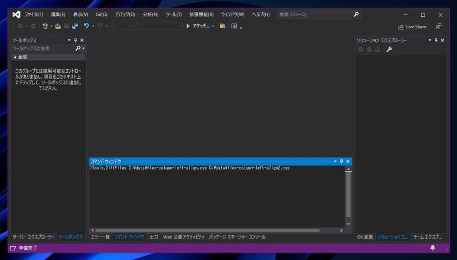Open the Git(G) menu

pyautogui.click(x=102, y=14)
